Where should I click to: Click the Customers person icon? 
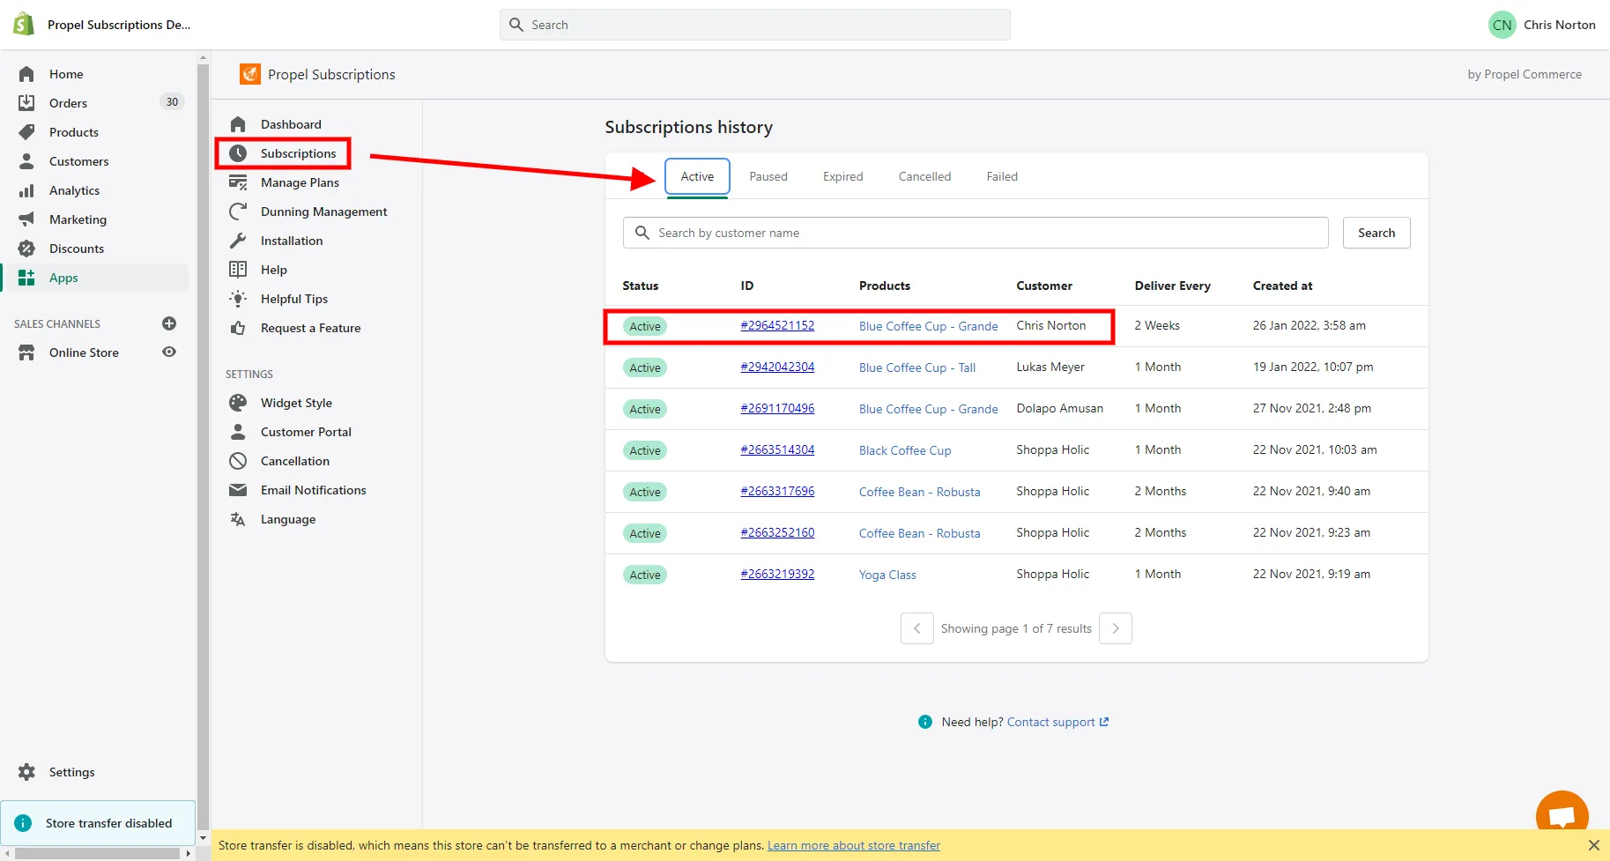26,161
